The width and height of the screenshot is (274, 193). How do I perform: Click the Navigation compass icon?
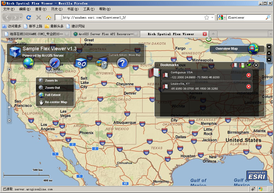coord(55,63)
